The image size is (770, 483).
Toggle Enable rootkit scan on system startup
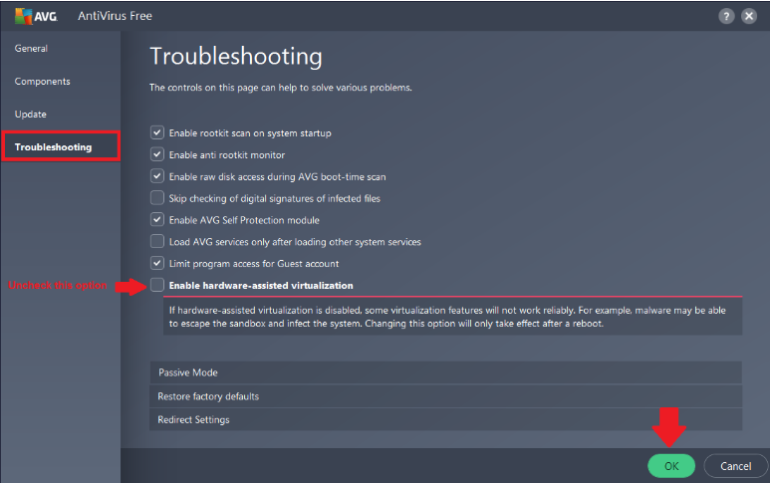pyautogui.click(x=157, y=132)
